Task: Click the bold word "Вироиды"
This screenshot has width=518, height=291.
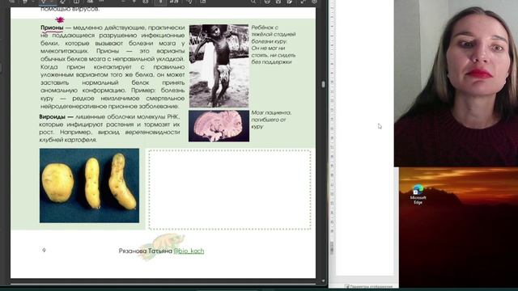Action: pos(52,116)
